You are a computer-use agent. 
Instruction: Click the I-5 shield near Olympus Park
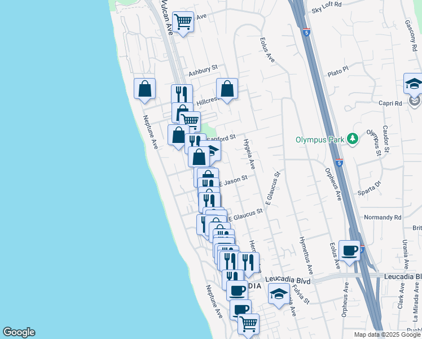coord(339,163)
